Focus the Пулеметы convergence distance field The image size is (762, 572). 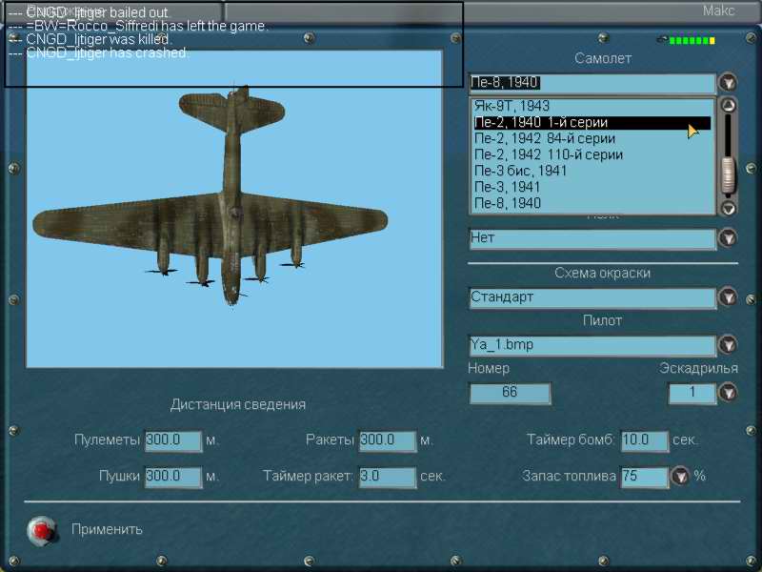(x=173, y=440)
